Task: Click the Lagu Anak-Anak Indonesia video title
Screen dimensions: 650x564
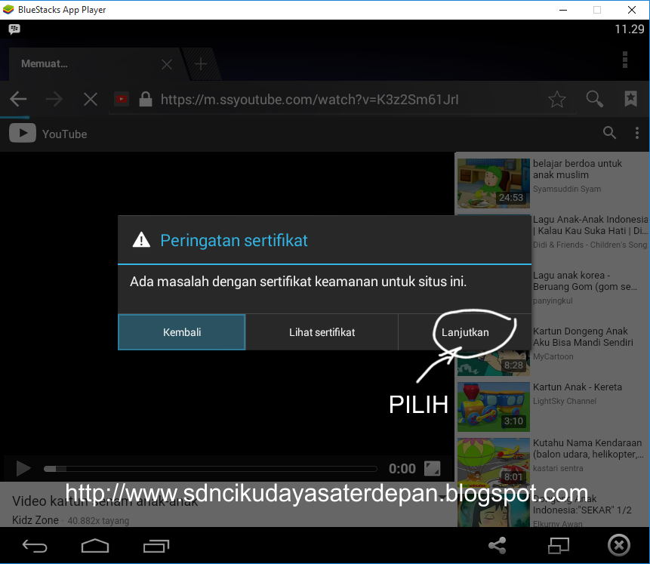Action: 590,225
